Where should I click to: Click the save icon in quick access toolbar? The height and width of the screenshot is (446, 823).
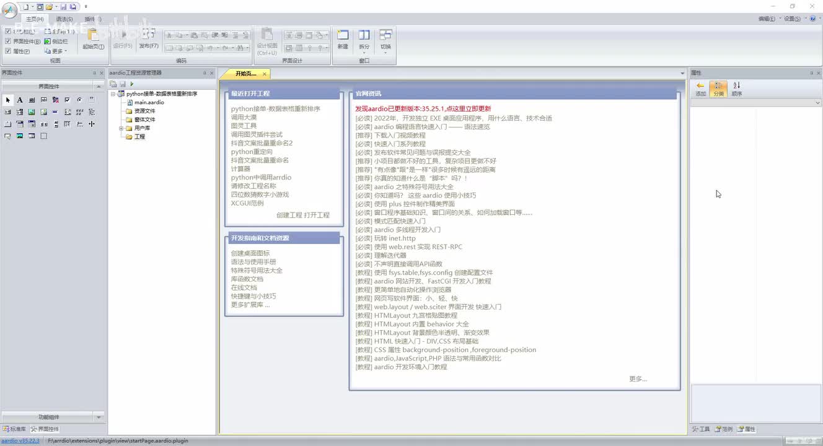63,7
